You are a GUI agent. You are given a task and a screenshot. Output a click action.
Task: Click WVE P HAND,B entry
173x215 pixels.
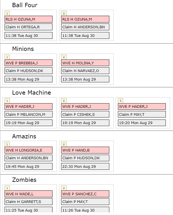[85, 150]
